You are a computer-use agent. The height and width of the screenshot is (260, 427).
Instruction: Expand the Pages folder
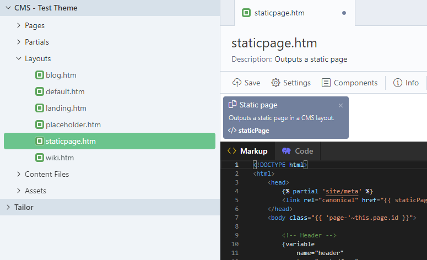[19, 25]
